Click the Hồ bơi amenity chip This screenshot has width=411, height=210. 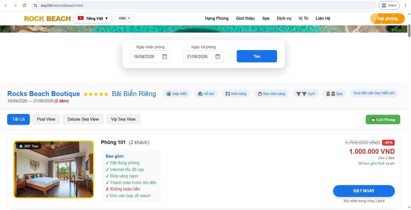(x=206, y=94)
